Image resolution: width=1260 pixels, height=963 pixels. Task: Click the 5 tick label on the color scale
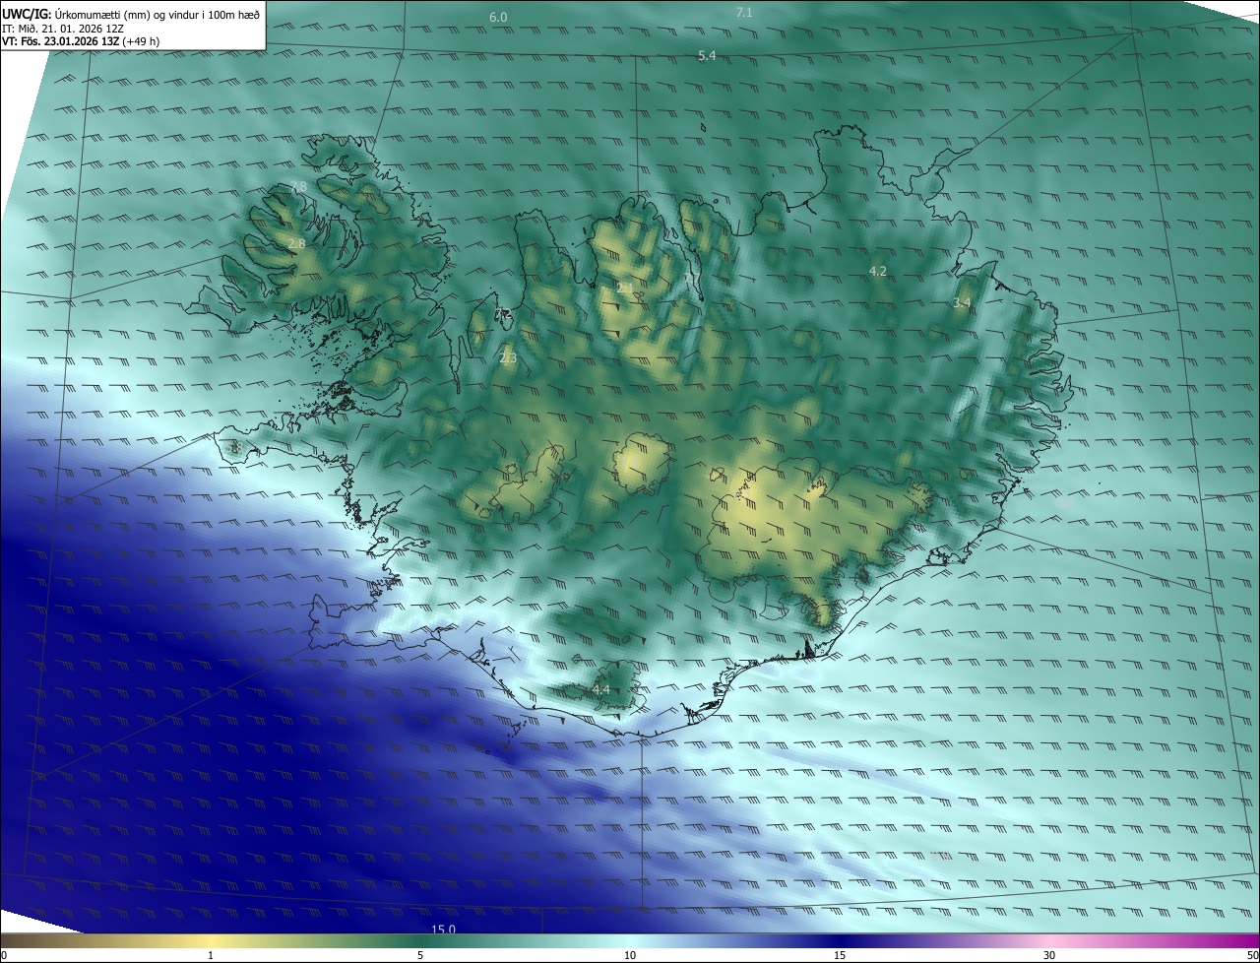coord(420,955)
